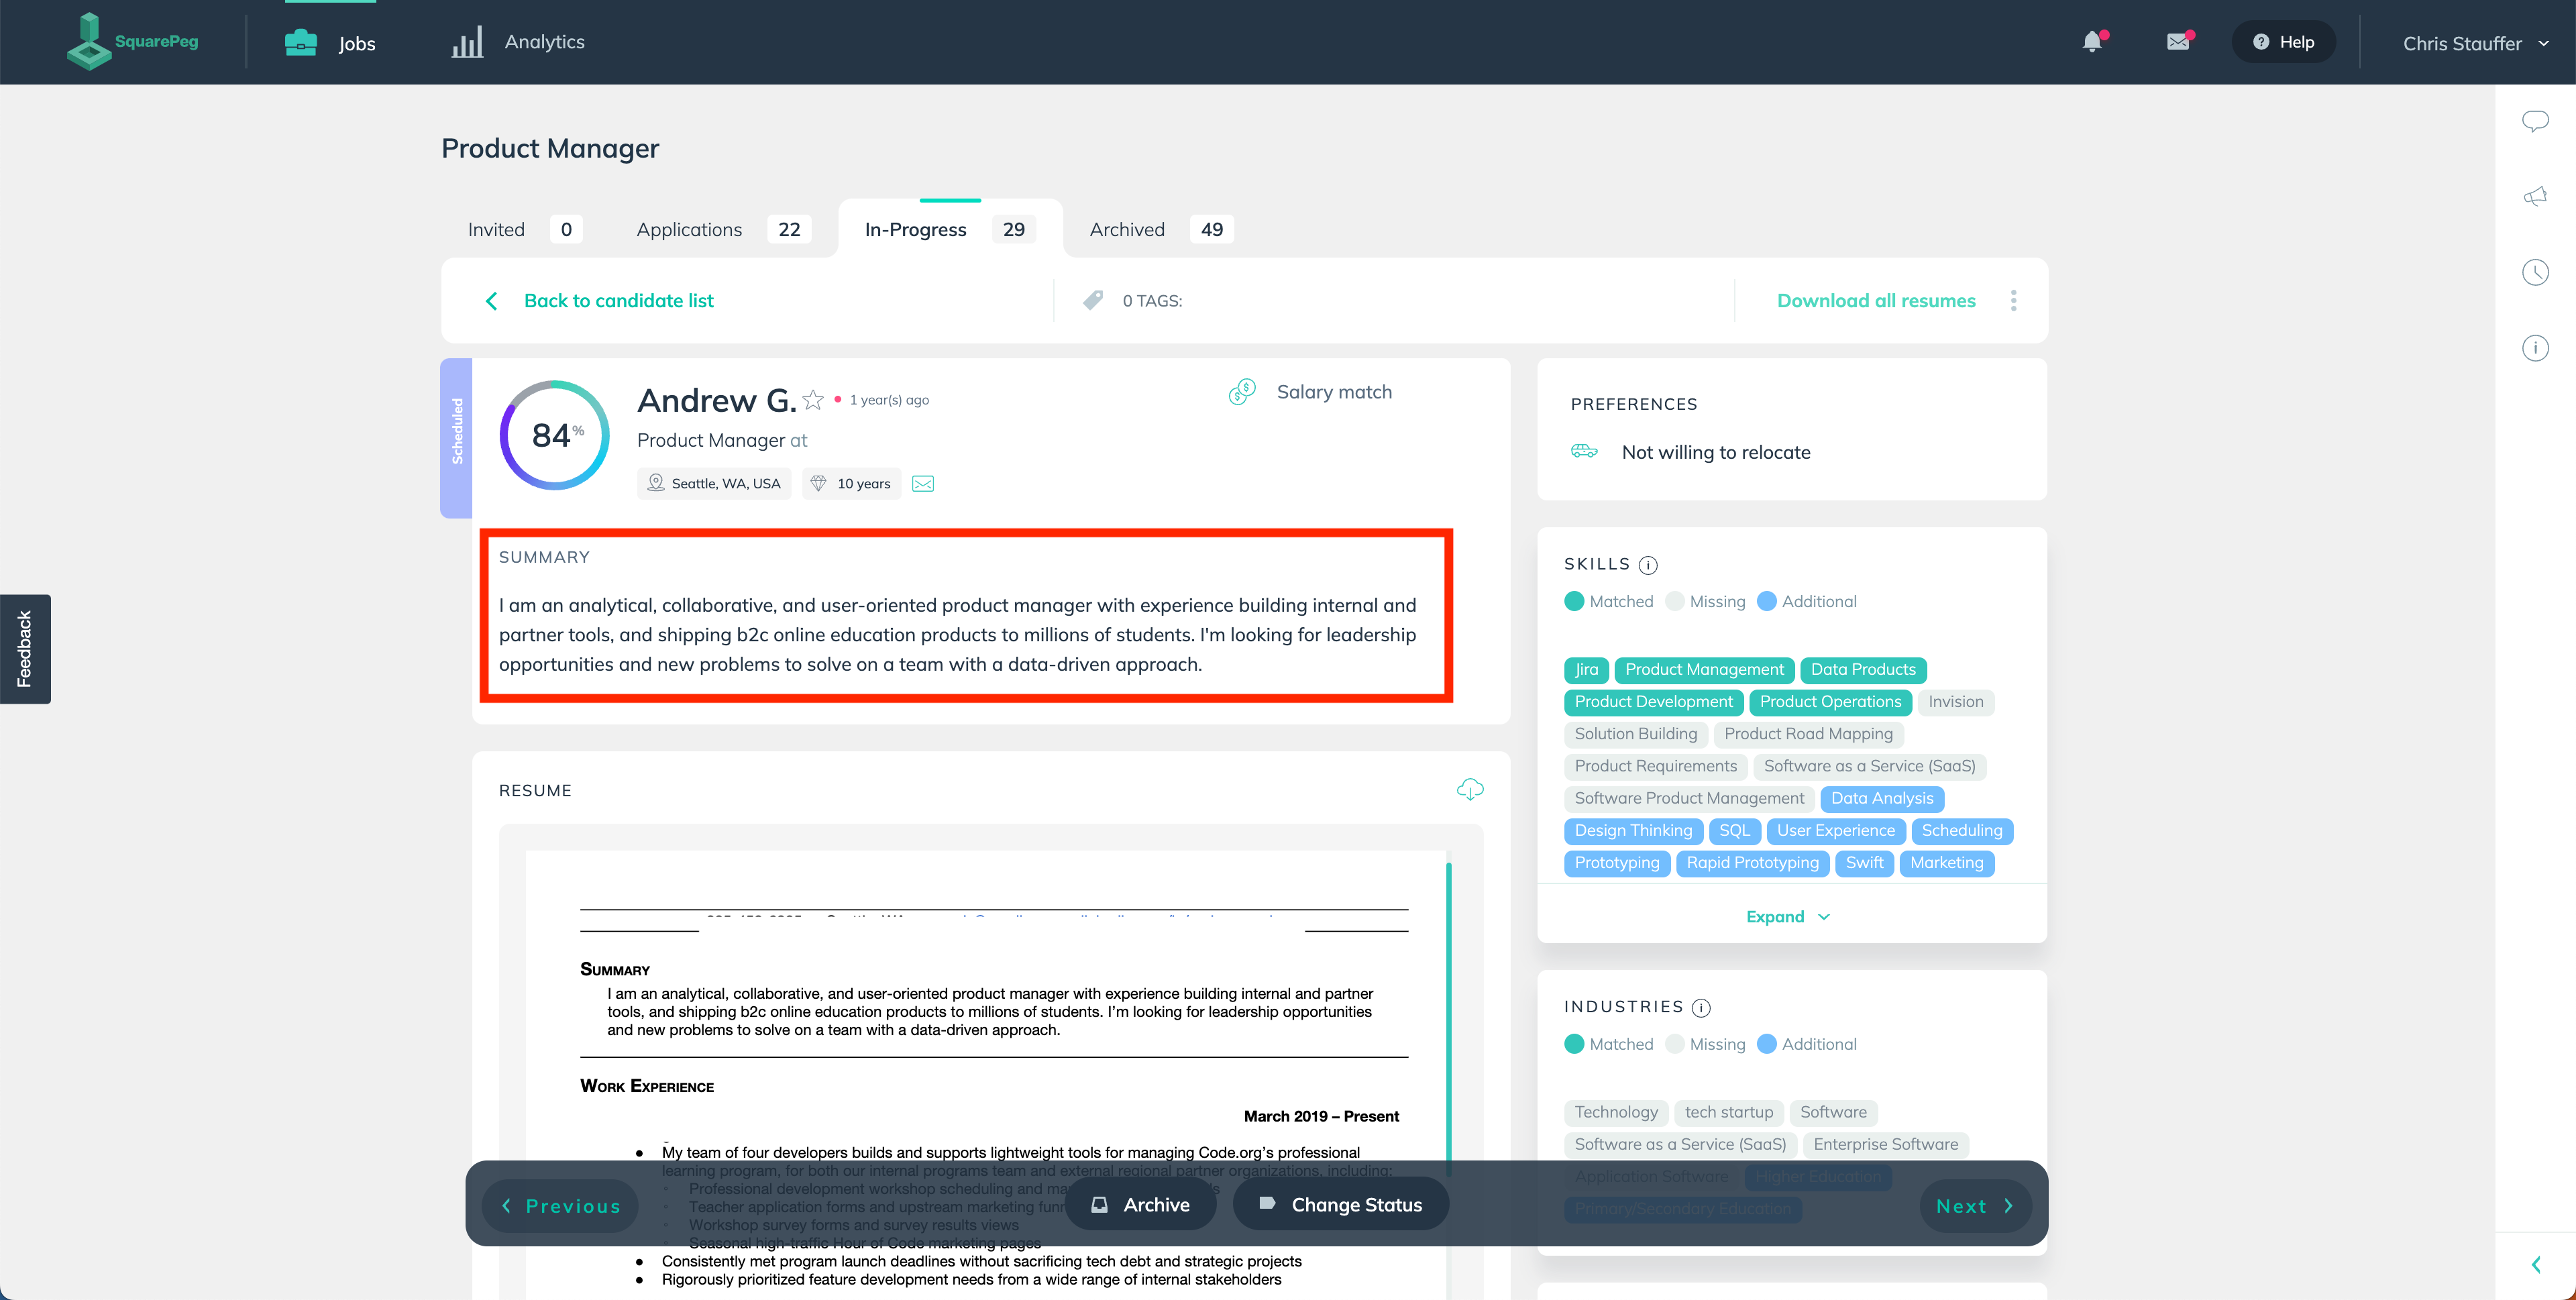
Task: Click the email icon beside 10 years
Action: coord(923,484)
